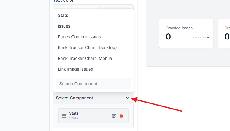This screenshot has width=230, height=131.
Task: Click the Text Color label
Action: point(63,1)
